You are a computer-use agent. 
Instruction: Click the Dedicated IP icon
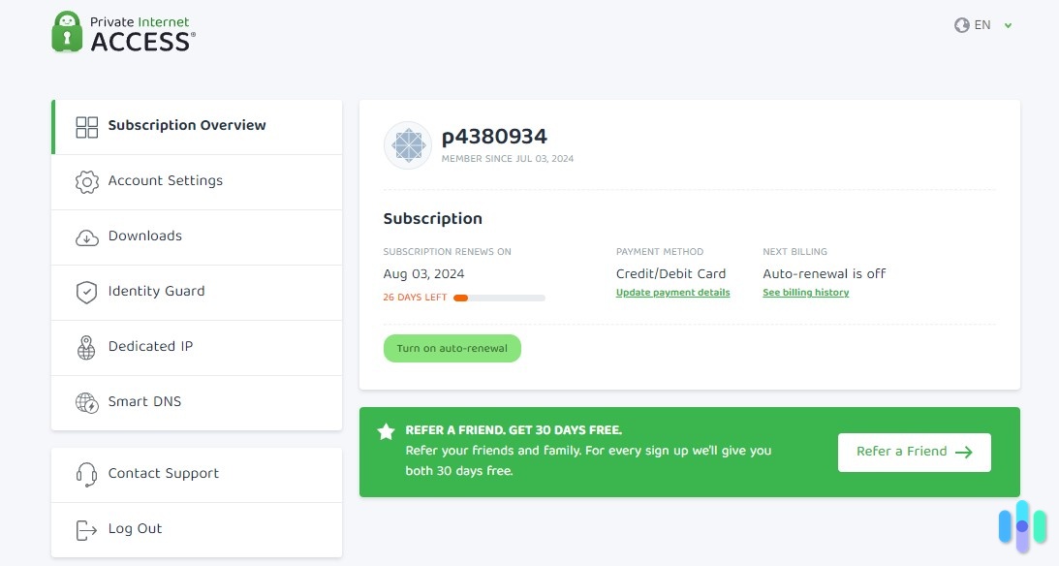pyautogui.click(x=86, y=347)
